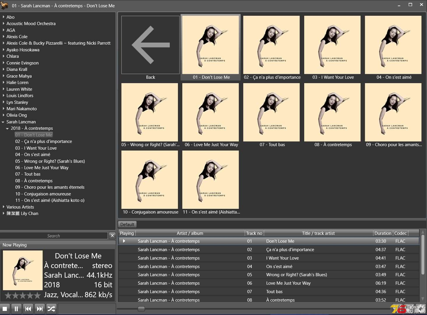Select playlist row 'Wrong or Right? (Sarah's Blues)'
Screen dimensions: 427x315
(269, 274)
